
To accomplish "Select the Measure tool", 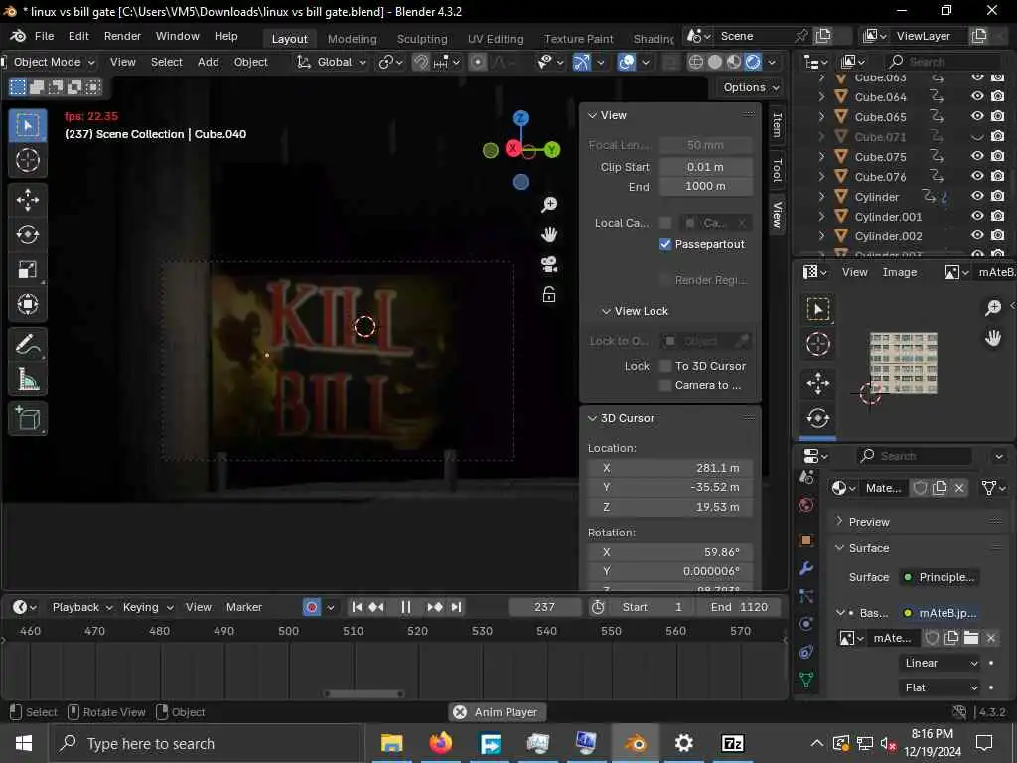I will coord(27,379).
